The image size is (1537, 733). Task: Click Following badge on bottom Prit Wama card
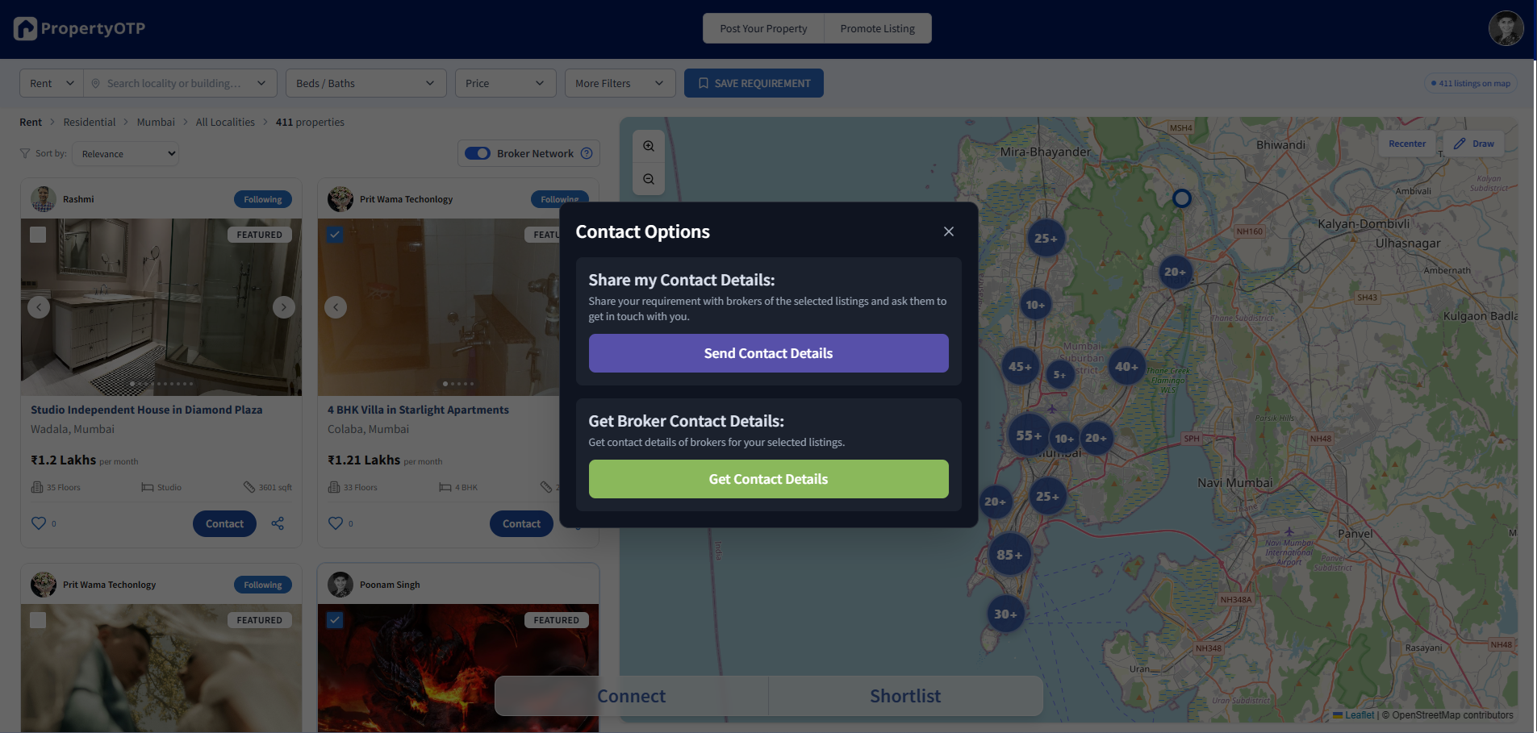[263, 585]
